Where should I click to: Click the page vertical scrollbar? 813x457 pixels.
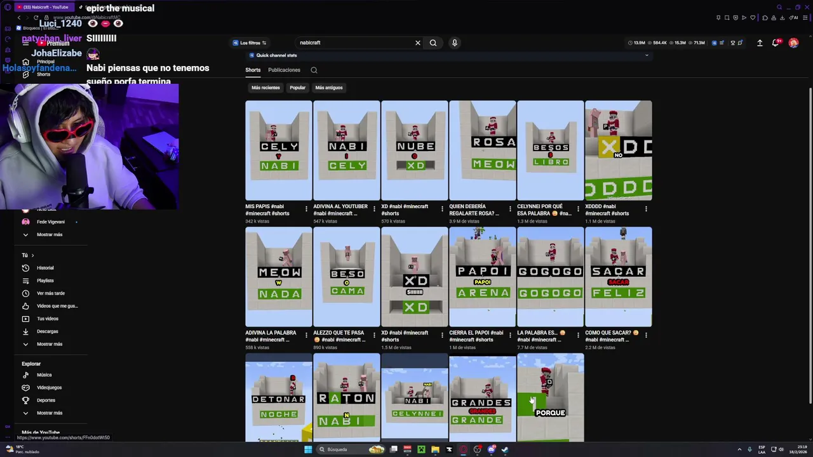(810, 244)
